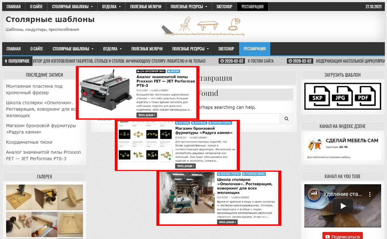Open ГЛАВНАЯ in the topmost bar
This screenshot has height=239, width=387.
14,6
